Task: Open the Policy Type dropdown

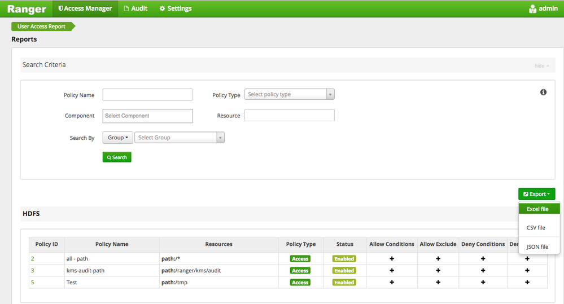Action: click(x=290, y=94)
